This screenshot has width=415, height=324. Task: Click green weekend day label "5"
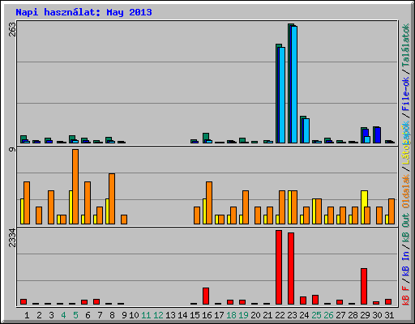[x=75, y=315]
